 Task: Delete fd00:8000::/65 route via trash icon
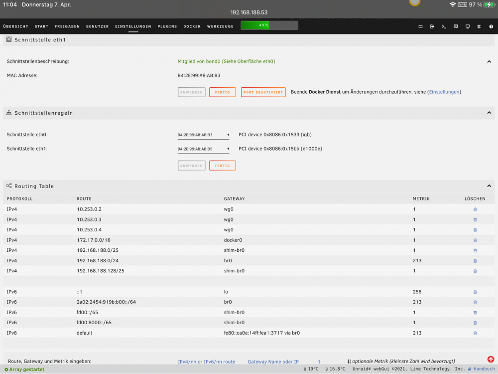coord(475,323)
